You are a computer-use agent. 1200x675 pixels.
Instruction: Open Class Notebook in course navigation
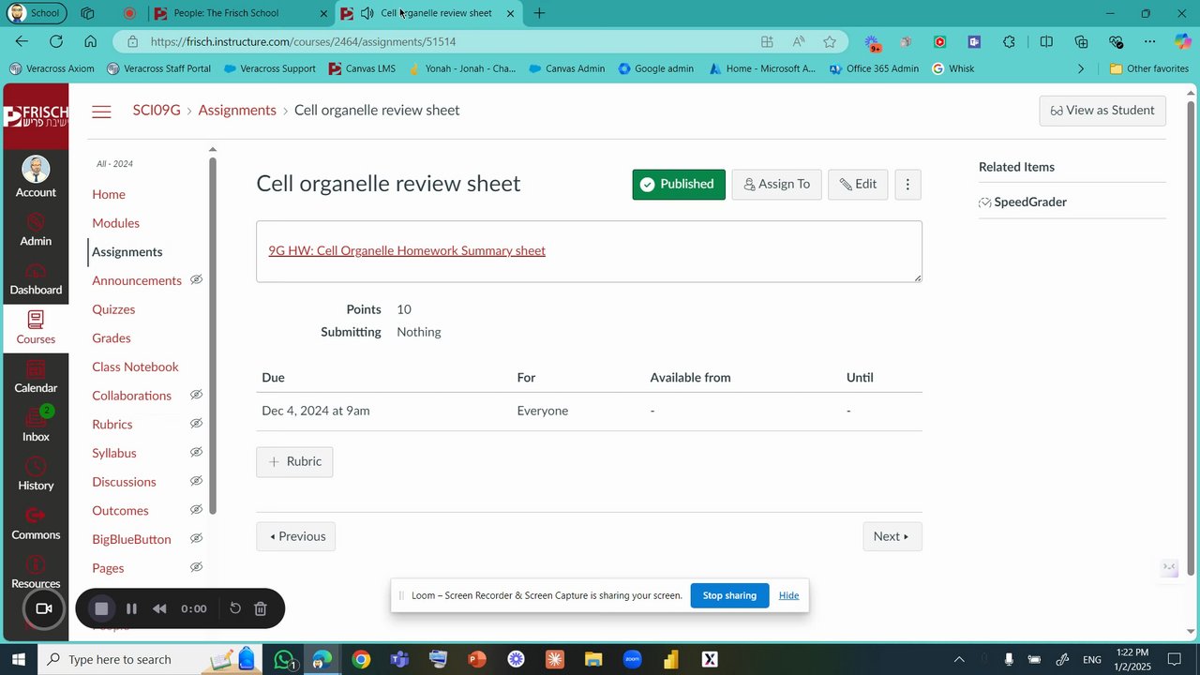point(135,367)
